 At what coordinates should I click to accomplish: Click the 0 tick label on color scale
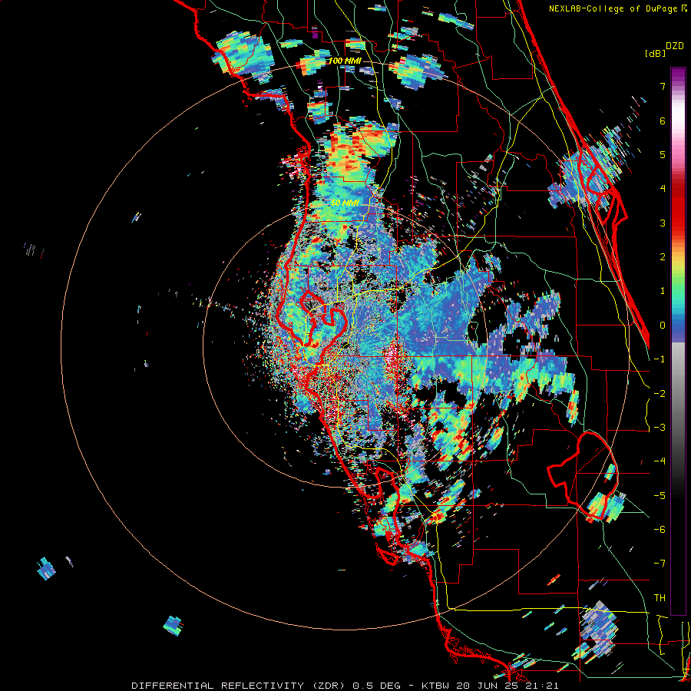[x=663, y=326]
